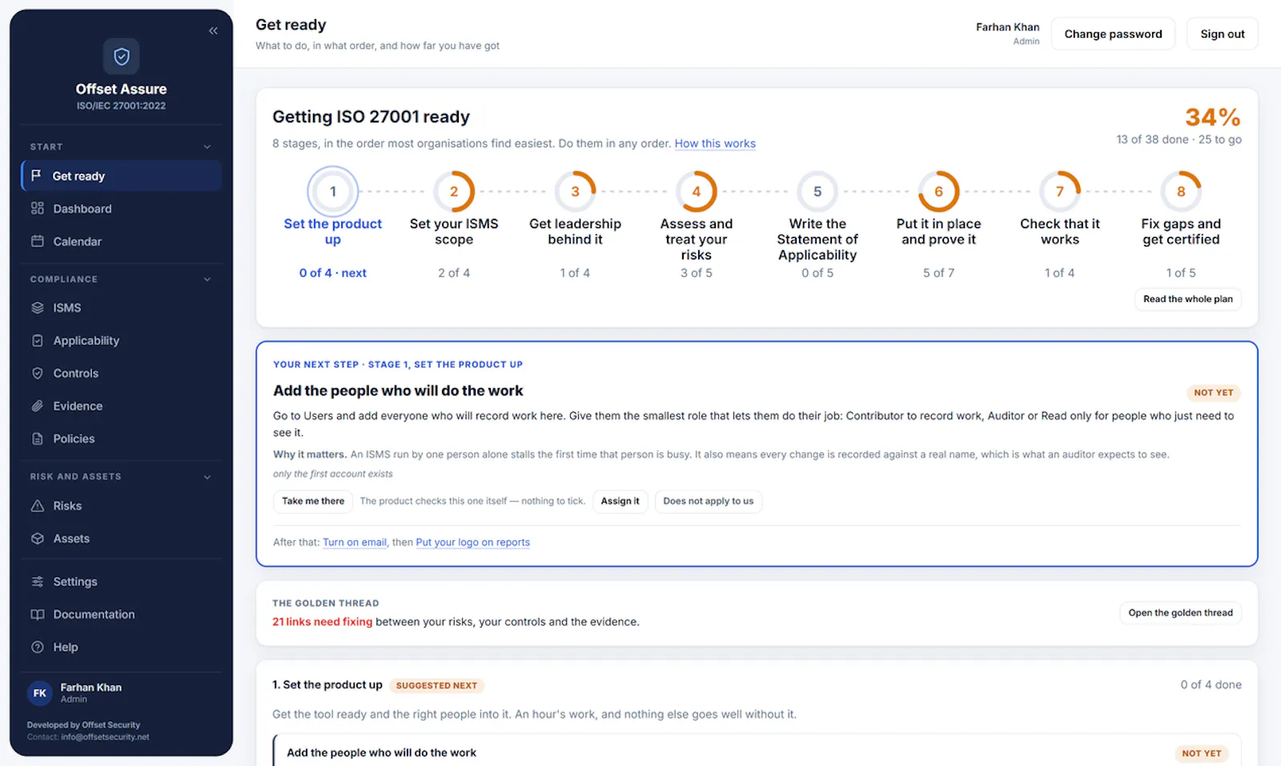This screenshot has width=1281, height=766.
Task: Click the FK user avatar
Action: tap(40, 693)
